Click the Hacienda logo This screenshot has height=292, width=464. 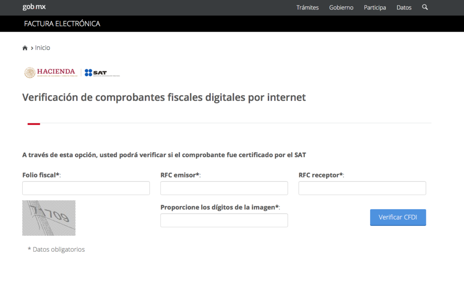pos(50,72)
